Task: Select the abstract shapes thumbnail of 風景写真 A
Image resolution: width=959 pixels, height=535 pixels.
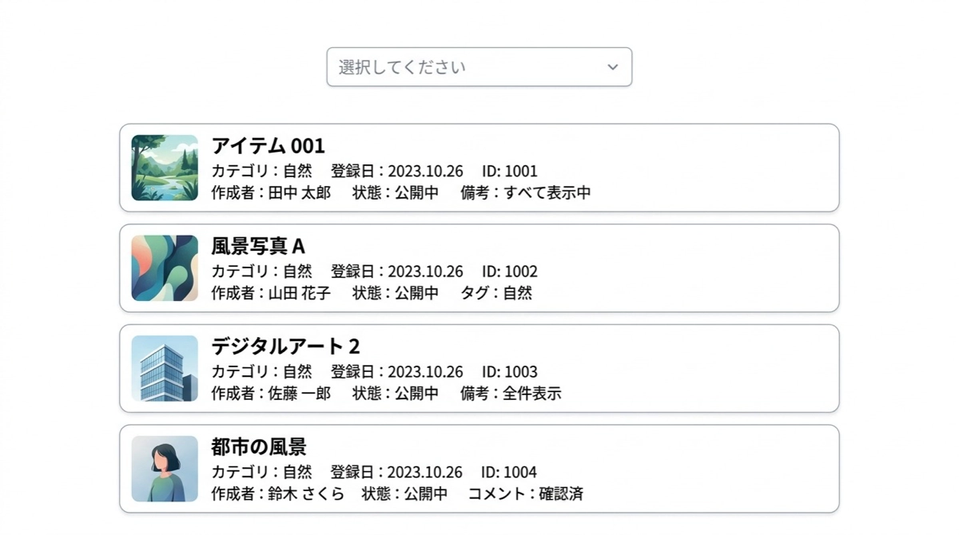Action: (x=165, y=268)
